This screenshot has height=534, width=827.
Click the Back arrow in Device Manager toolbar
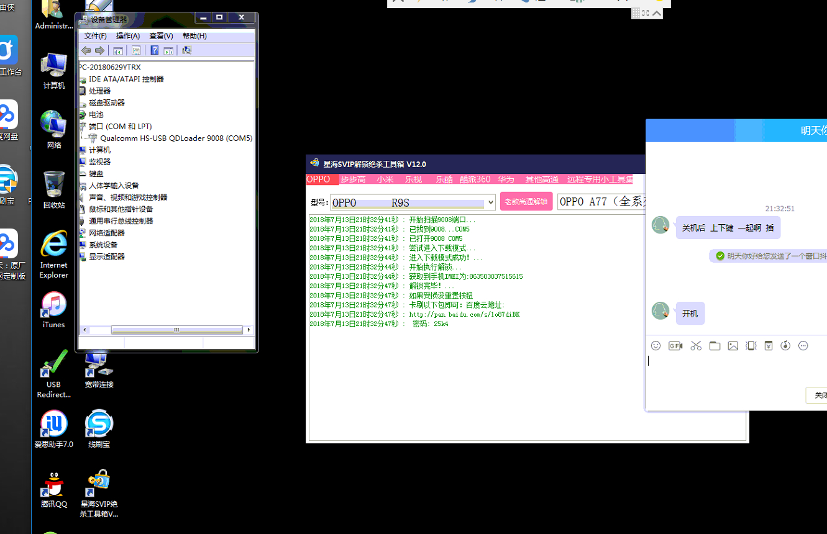[x=86, y=50]
